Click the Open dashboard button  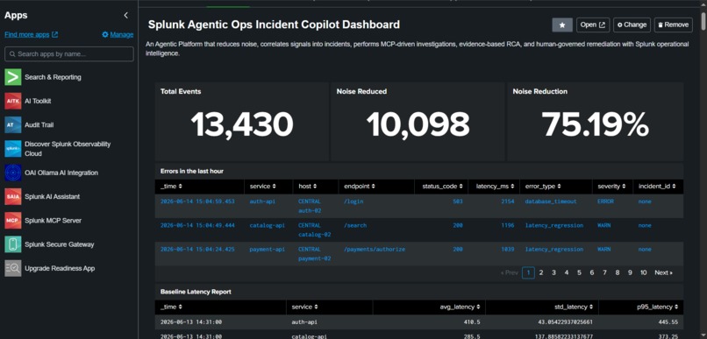tap(593, 25)
